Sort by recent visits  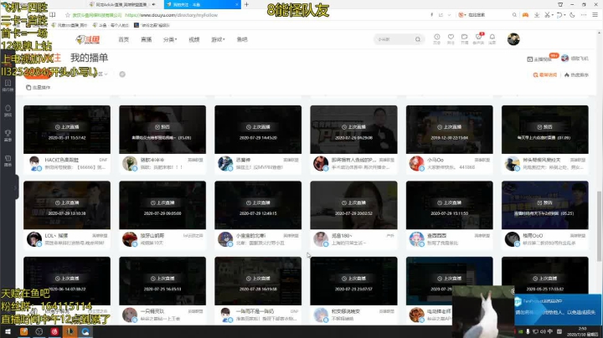point(545,75)
